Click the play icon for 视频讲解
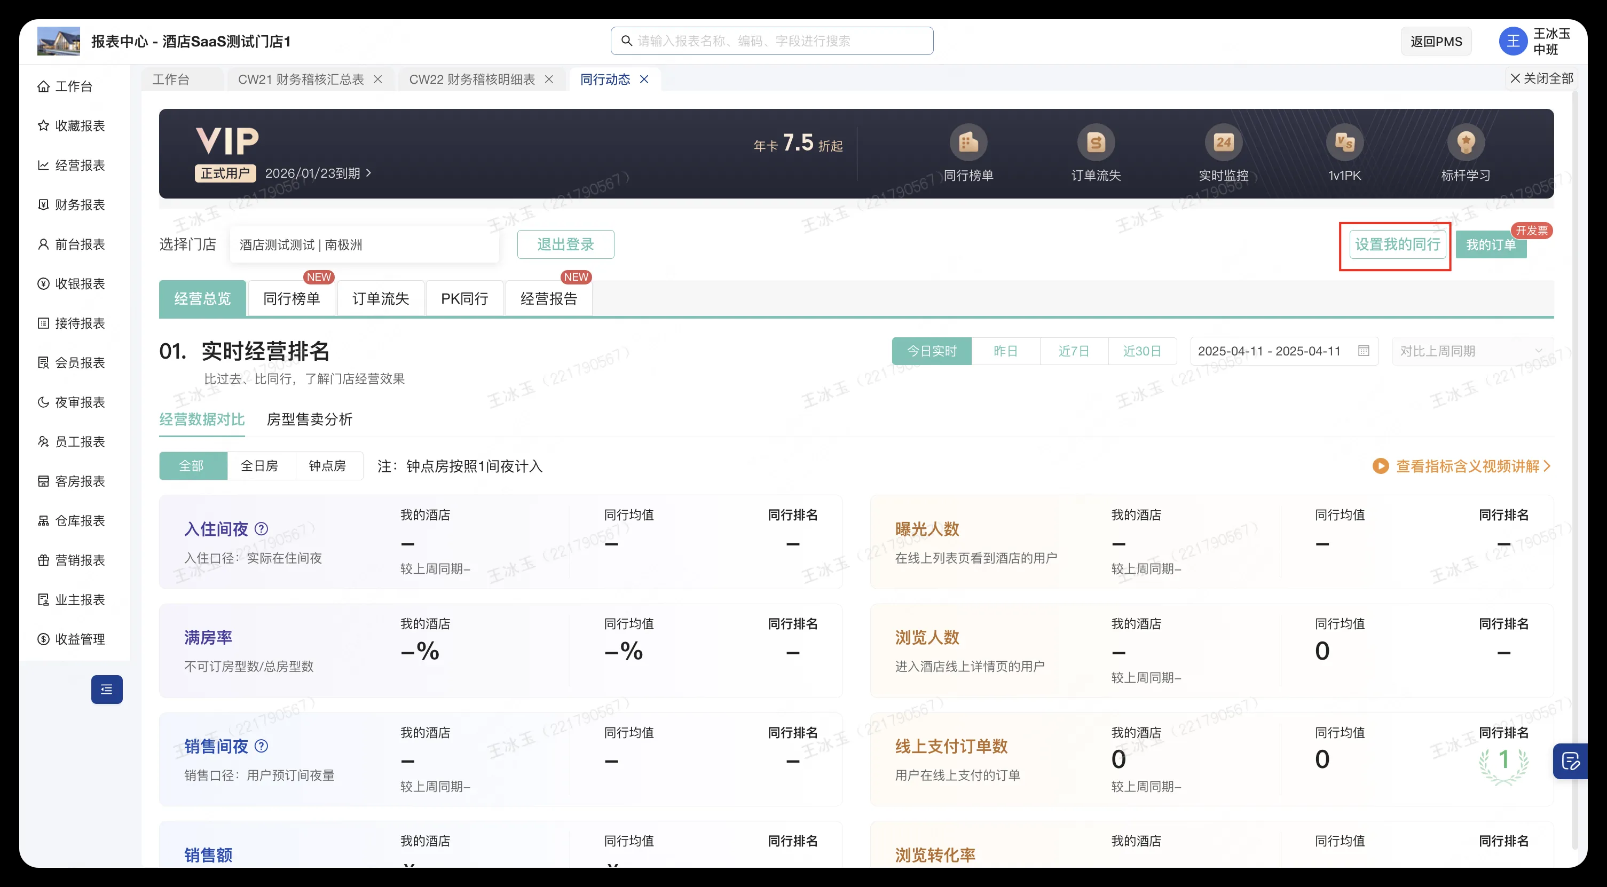The image size is (1607, 887). click(x=1380, y=466)
